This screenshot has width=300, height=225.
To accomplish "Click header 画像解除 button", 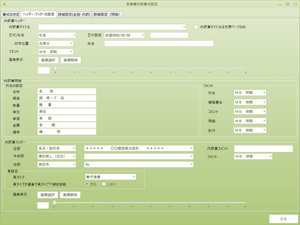I will tap(71, 60).
